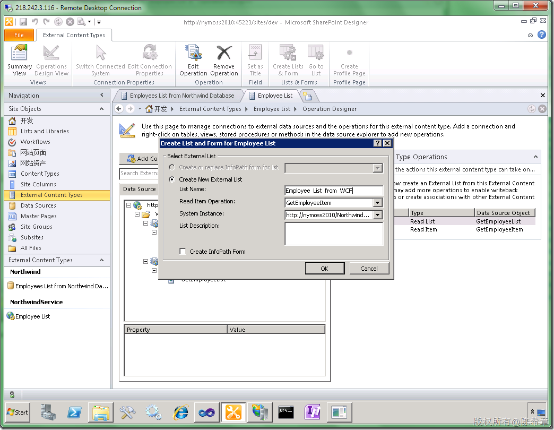The width and height of the screenshot is (554, 430).
Task: Click External Content Types breadcrumb
Action: pyautogui.click(x=210, y=109)
